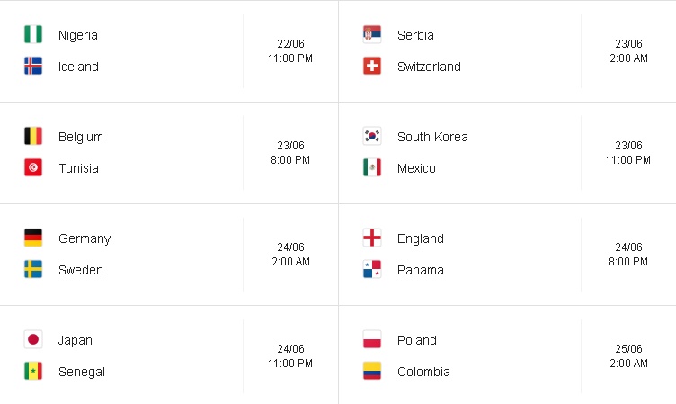This screenshot has width=676, height=404.
Task: Select the Tunisia flag icon
Action: [33, 168]
